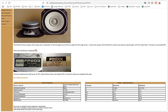
Task: Open the MC bookmarks folder
Action: [x=9, y=7]
